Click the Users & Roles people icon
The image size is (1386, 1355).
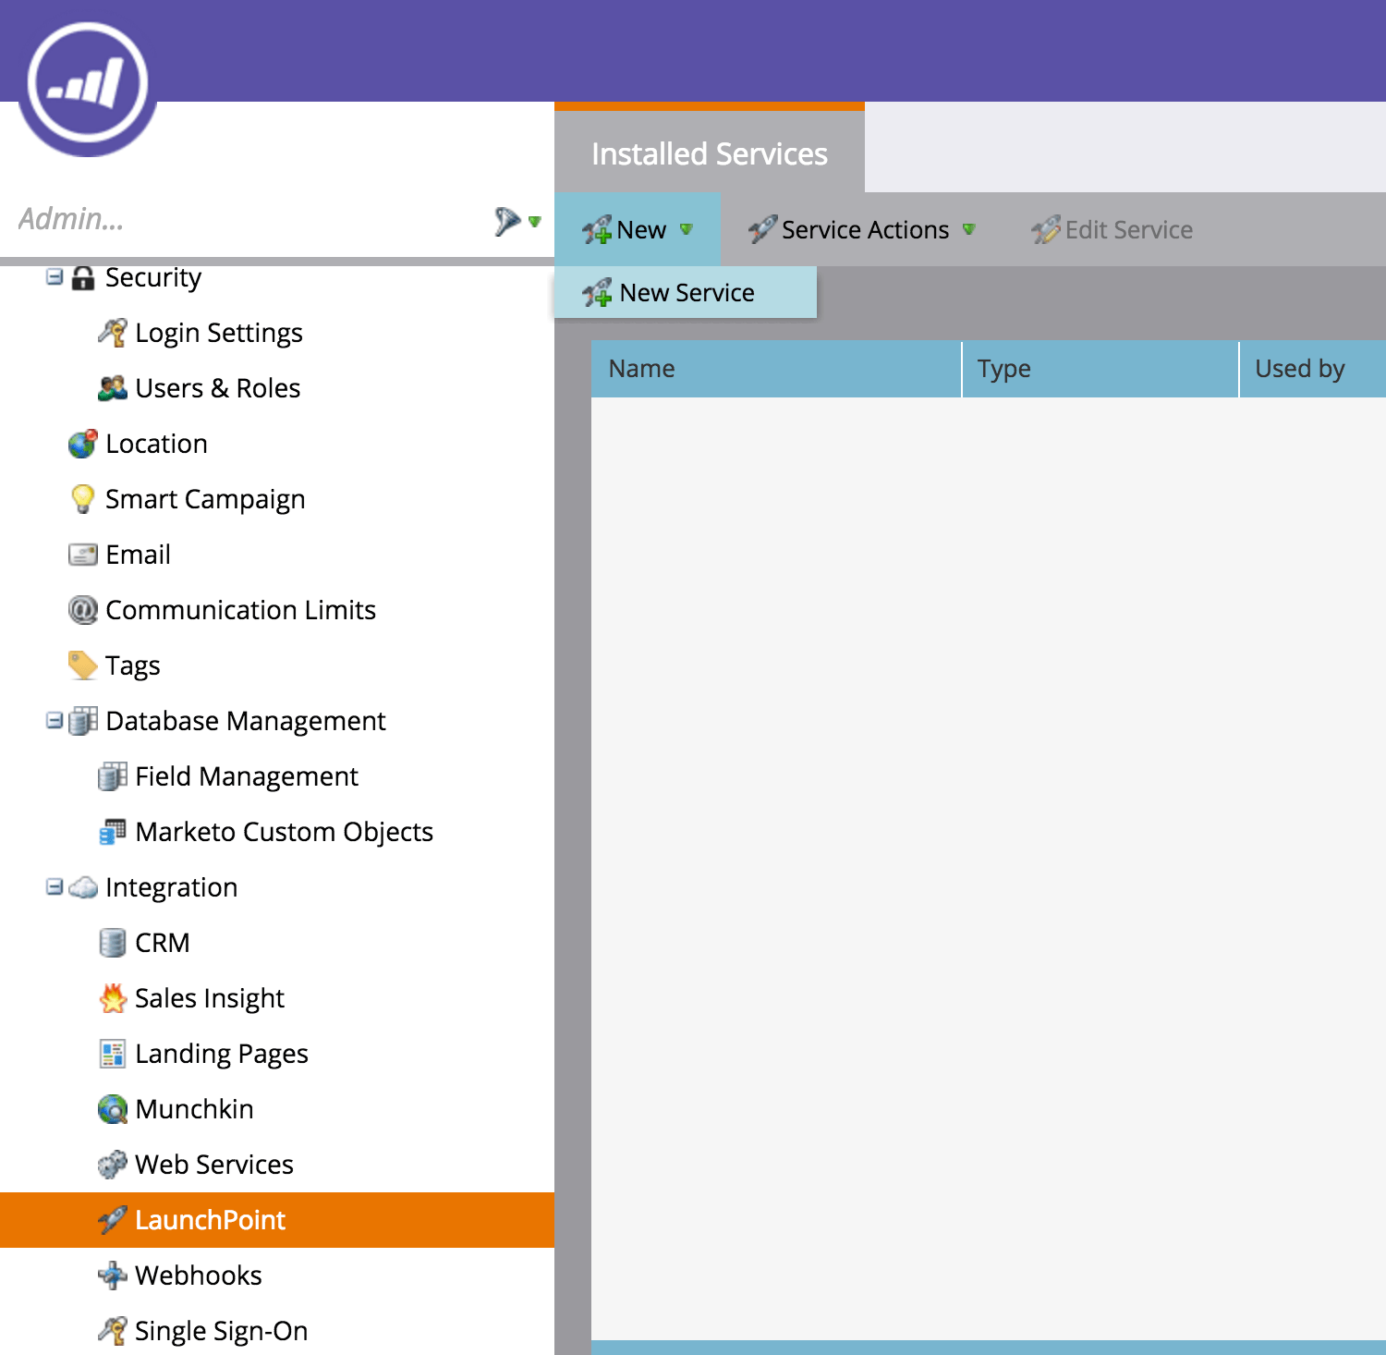tap(112, 388)
